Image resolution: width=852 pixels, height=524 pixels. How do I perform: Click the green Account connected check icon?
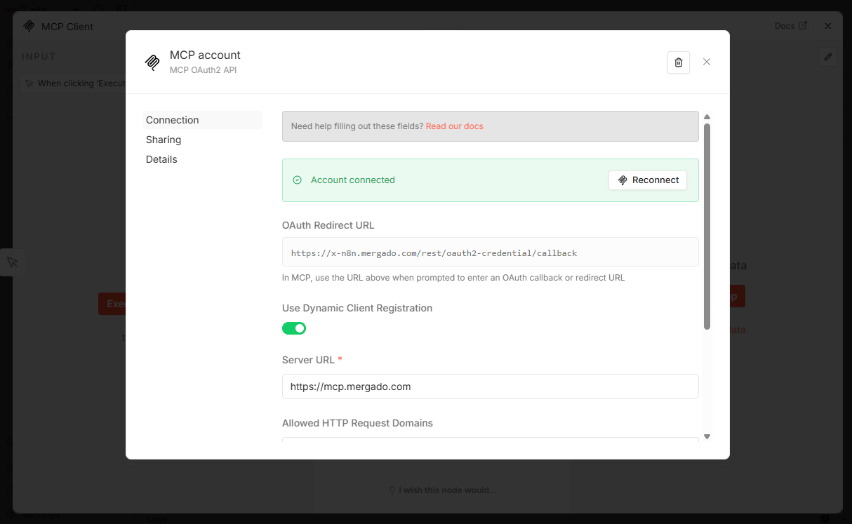[297, 180]
